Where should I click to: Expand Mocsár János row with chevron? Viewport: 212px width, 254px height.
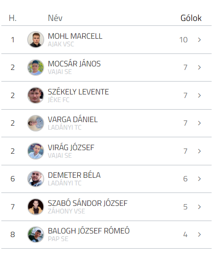point(200,67)
